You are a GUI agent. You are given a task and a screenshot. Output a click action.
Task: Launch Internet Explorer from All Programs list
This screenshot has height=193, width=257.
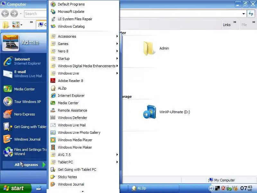click(84, 96)
